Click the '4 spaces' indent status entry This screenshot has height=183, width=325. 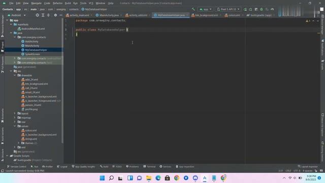pos(308,171)
